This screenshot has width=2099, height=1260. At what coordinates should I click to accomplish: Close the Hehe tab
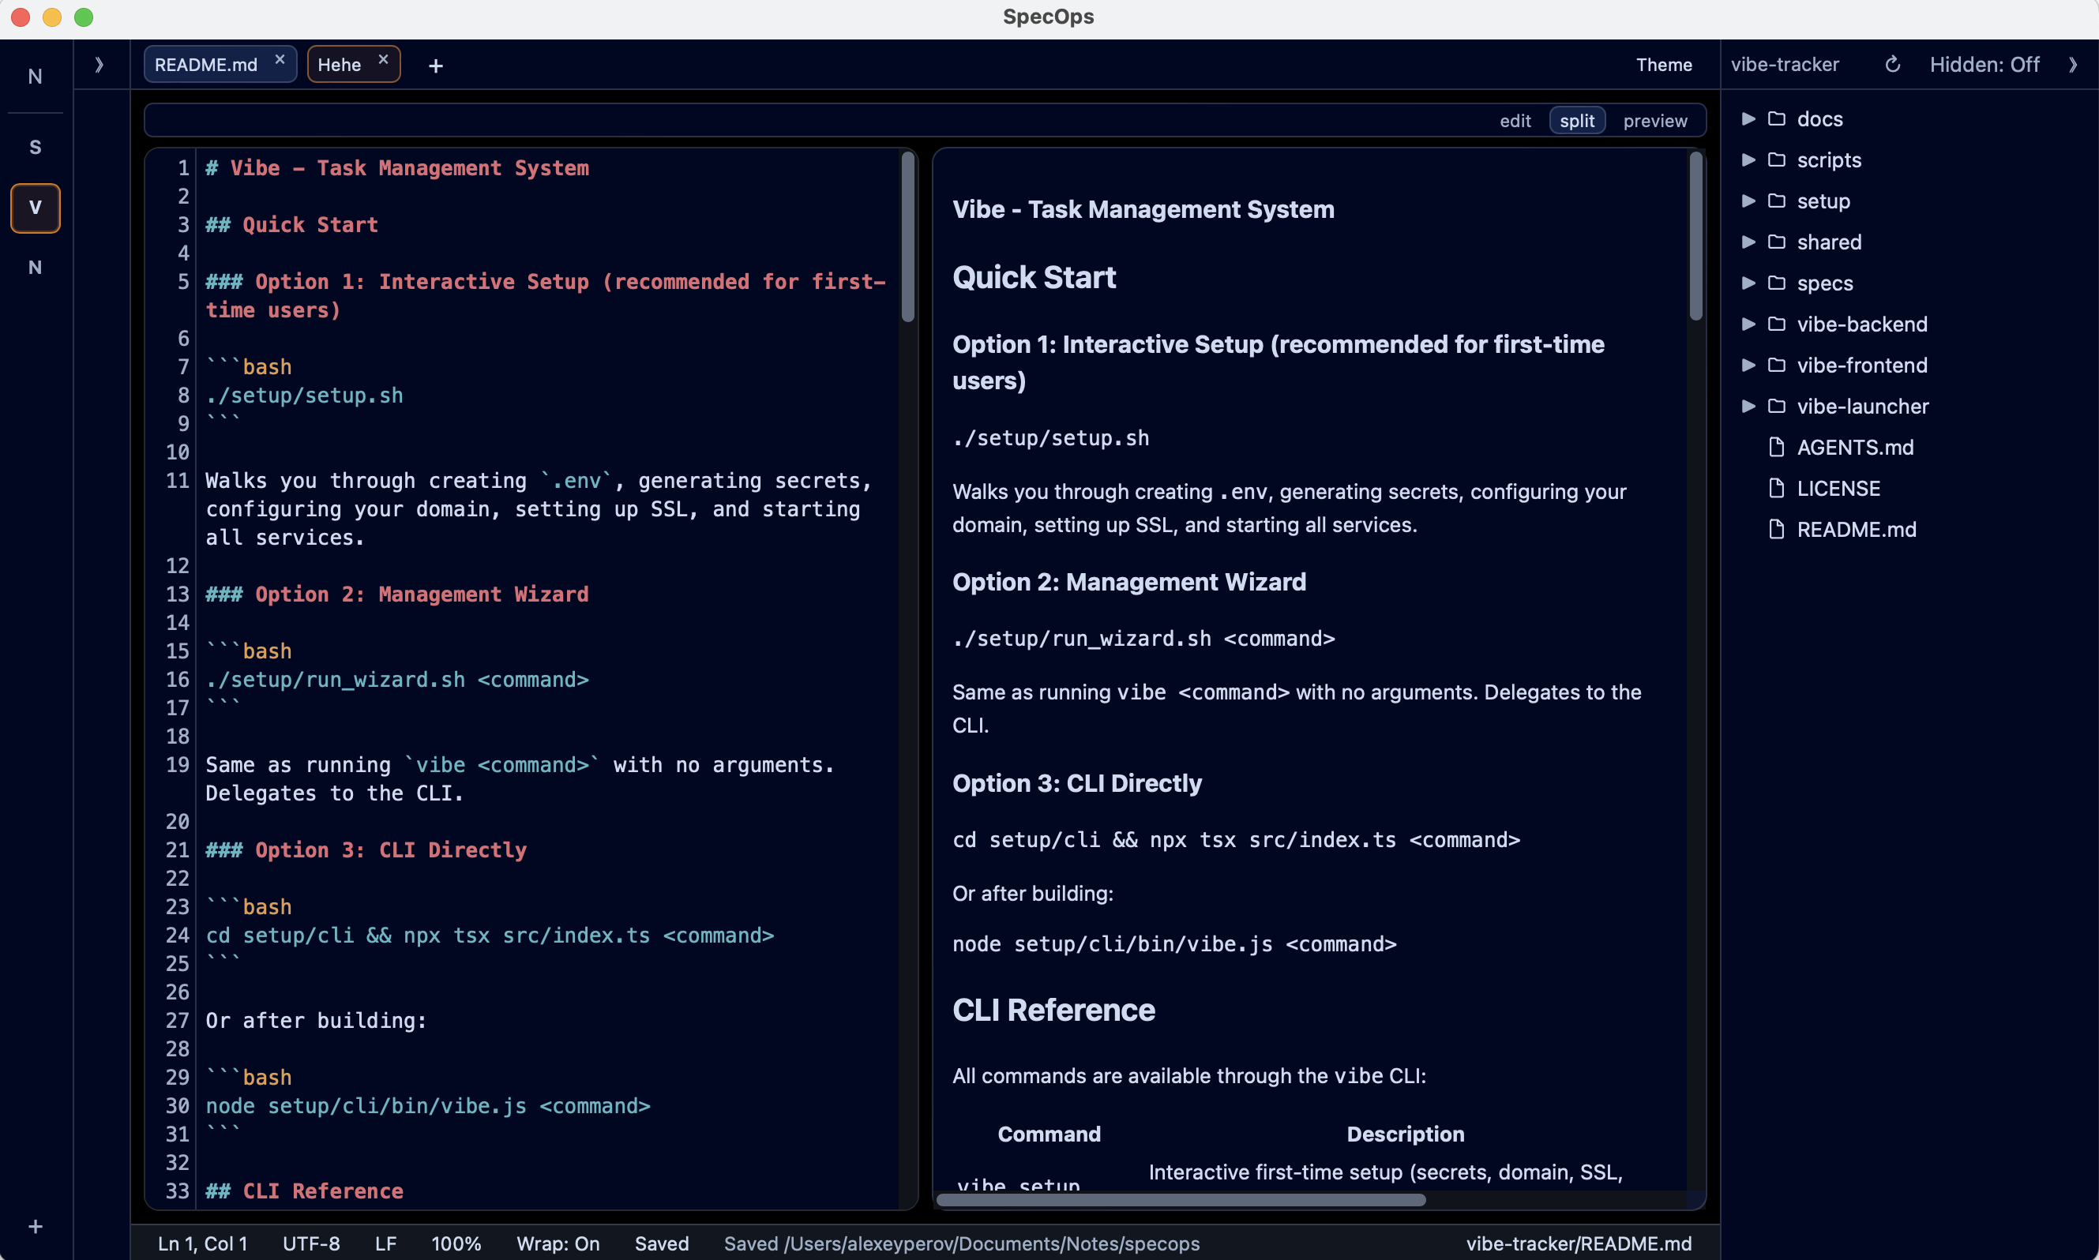click(x=383, y=59)
